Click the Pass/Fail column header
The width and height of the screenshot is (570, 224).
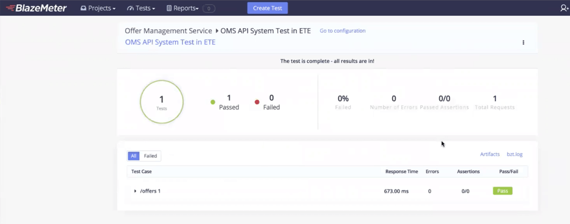pyautogui.click(x=509, y=171)
